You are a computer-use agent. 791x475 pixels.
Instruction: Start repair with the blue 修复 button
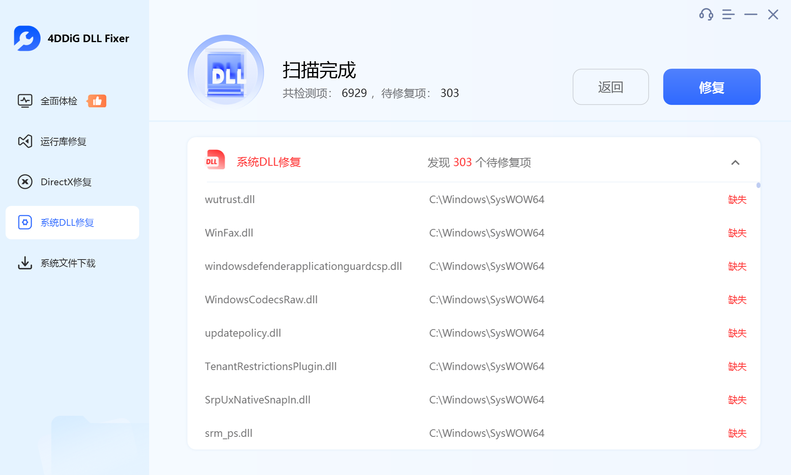(711, 87)
